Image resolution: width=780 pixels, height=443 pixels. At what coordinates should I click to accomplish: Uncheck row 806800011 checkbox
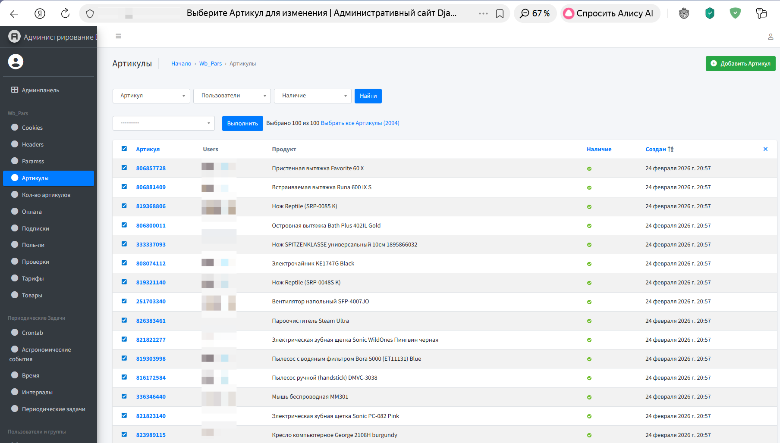coord(124,225)
